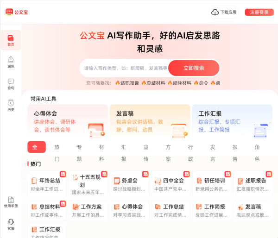Click the 十五五规划 document icon
The image size is (278, 238).
tap(76, 177)
